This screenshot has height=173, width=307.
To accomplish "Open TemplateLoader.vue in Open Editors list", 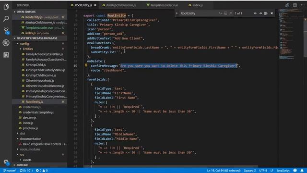I will tap(40, 28).
